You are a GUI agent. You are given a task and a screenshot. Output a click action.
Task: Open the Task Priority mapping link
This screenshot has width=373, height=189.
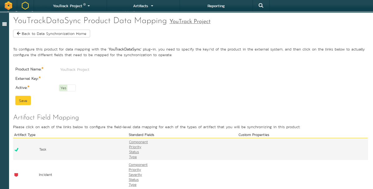pyautogui.click(x=135, y=147)
